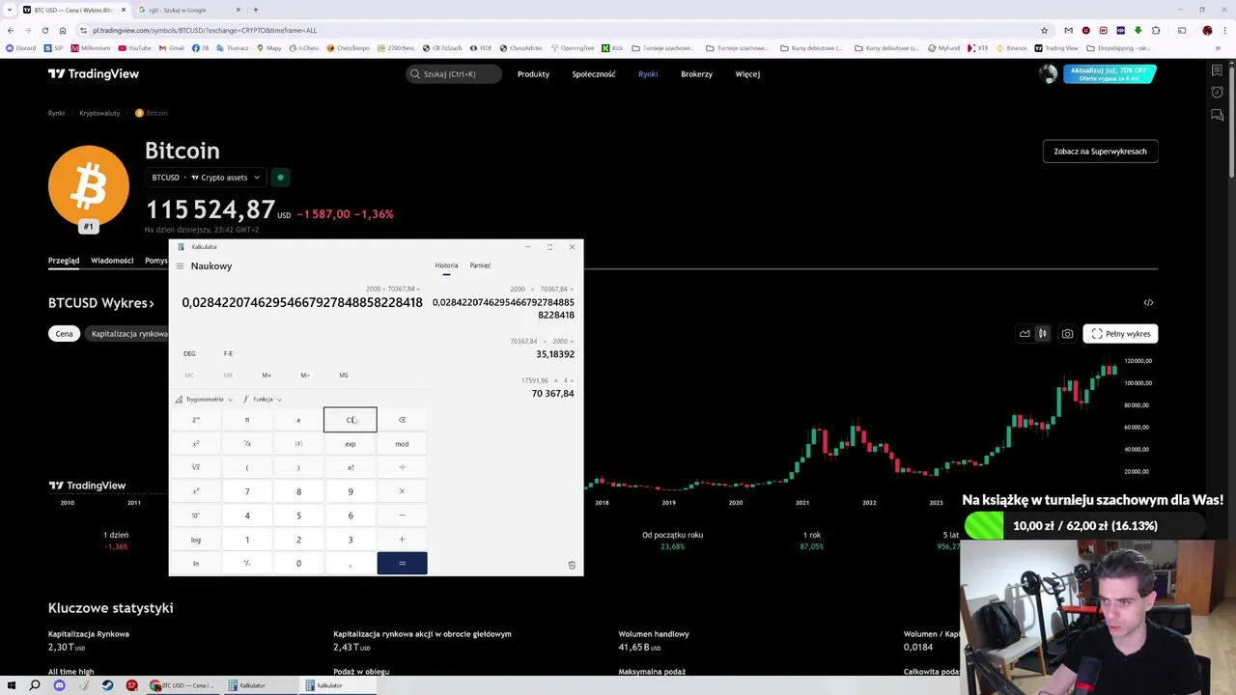
Task: Open a new browser tab
Action: (255, 10)
